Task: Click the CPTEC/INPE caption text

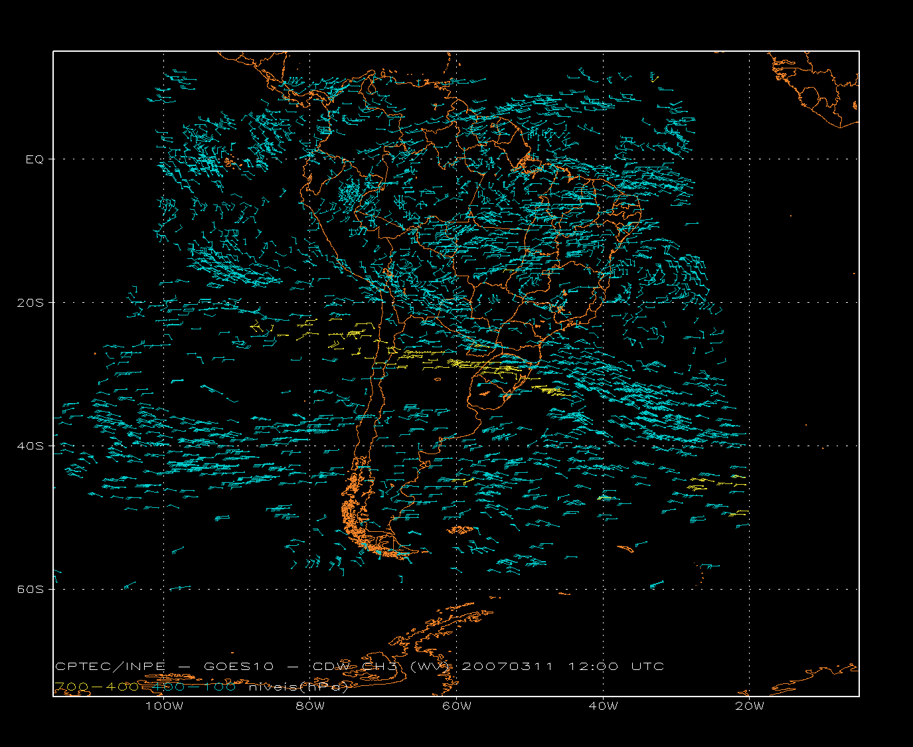Action: [110, 667]
